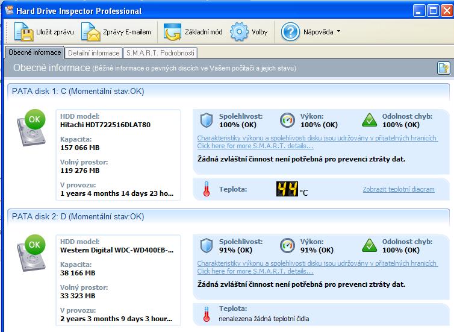This screenshot has width=454, height=332.
Task: Open the Detailní informace tab
Action: 93,53
